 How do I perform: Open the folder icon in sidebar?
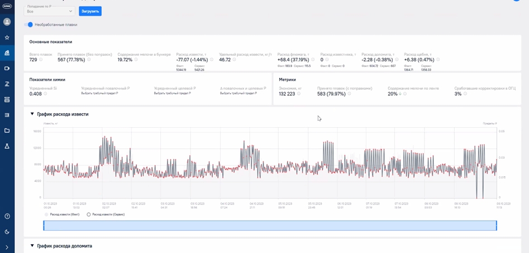[x=7, y=130]
